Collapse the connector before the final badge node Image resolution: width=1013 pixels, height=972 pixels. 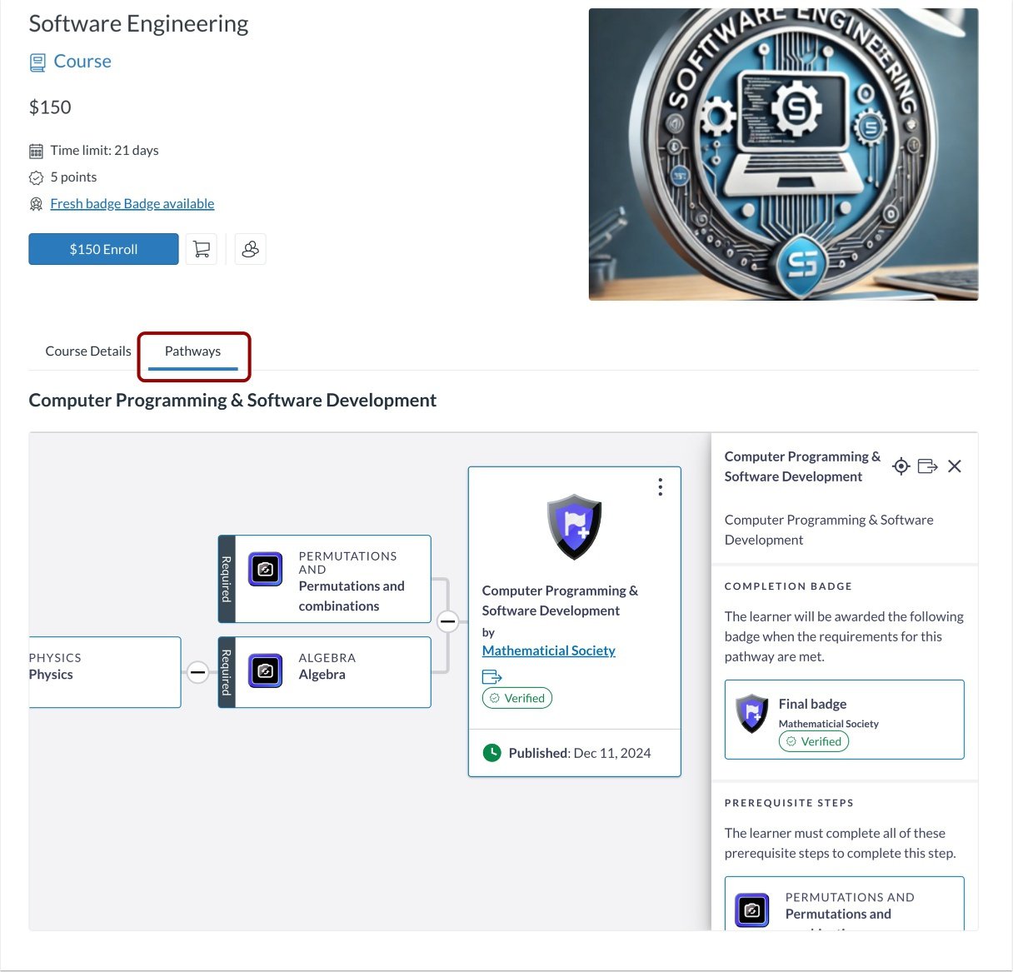coord(448,621)
